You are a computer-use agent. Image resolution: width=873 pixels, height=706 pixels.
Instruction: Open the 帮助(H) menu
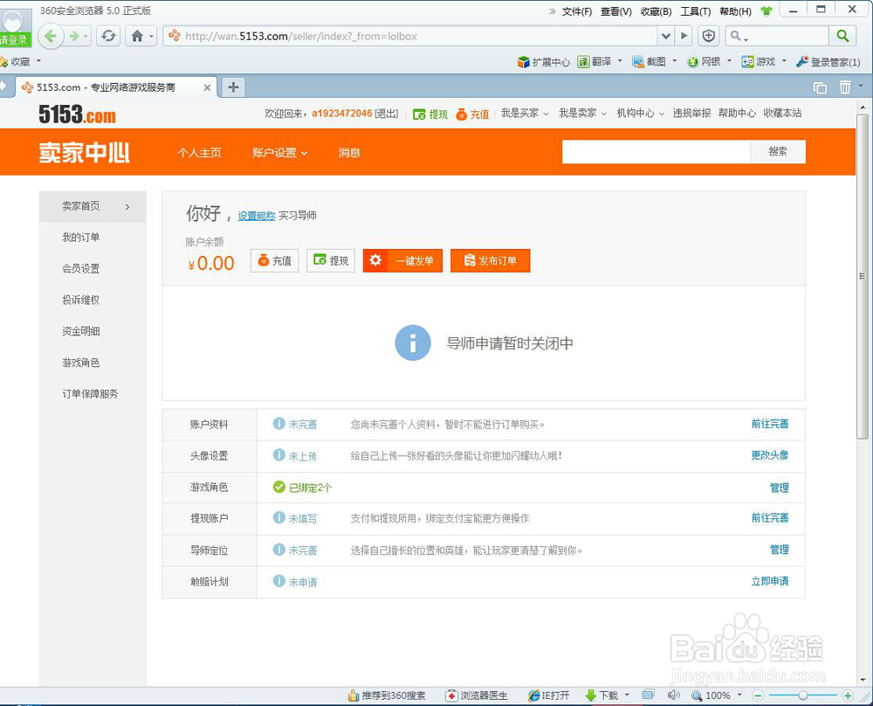click(x=735, y=11)
